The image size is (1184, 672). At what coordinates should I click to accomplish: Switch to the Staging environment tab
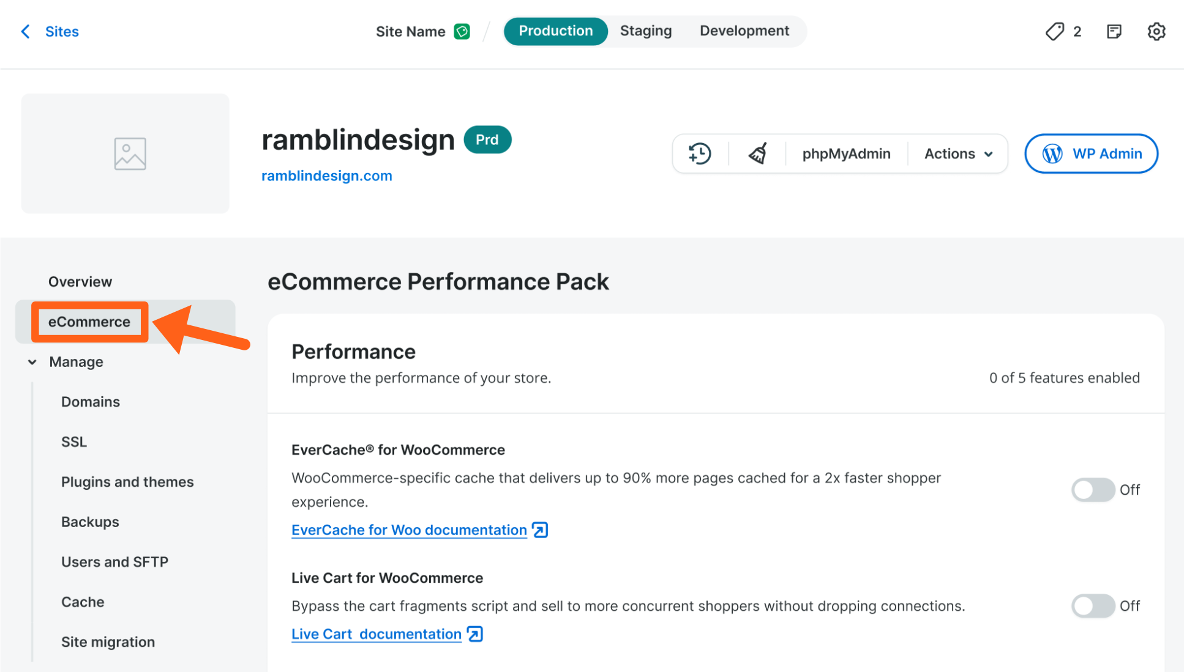tap(645, 31)
